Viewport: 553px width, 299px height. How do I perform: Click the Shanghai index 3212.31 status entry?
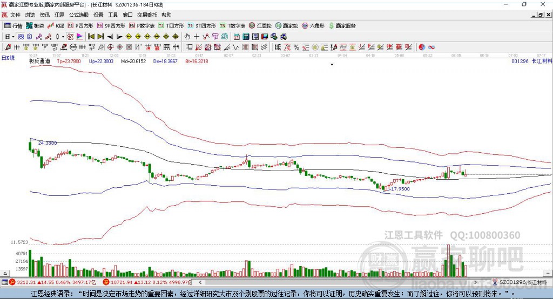52,282
